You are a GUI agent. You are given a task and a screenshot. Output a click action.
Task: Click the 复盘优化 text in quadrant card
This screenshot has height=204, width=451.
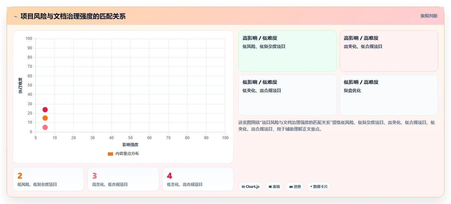(352, 90)
